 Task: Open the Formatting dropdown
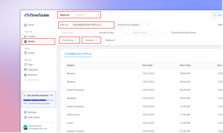tap(69, 40)
